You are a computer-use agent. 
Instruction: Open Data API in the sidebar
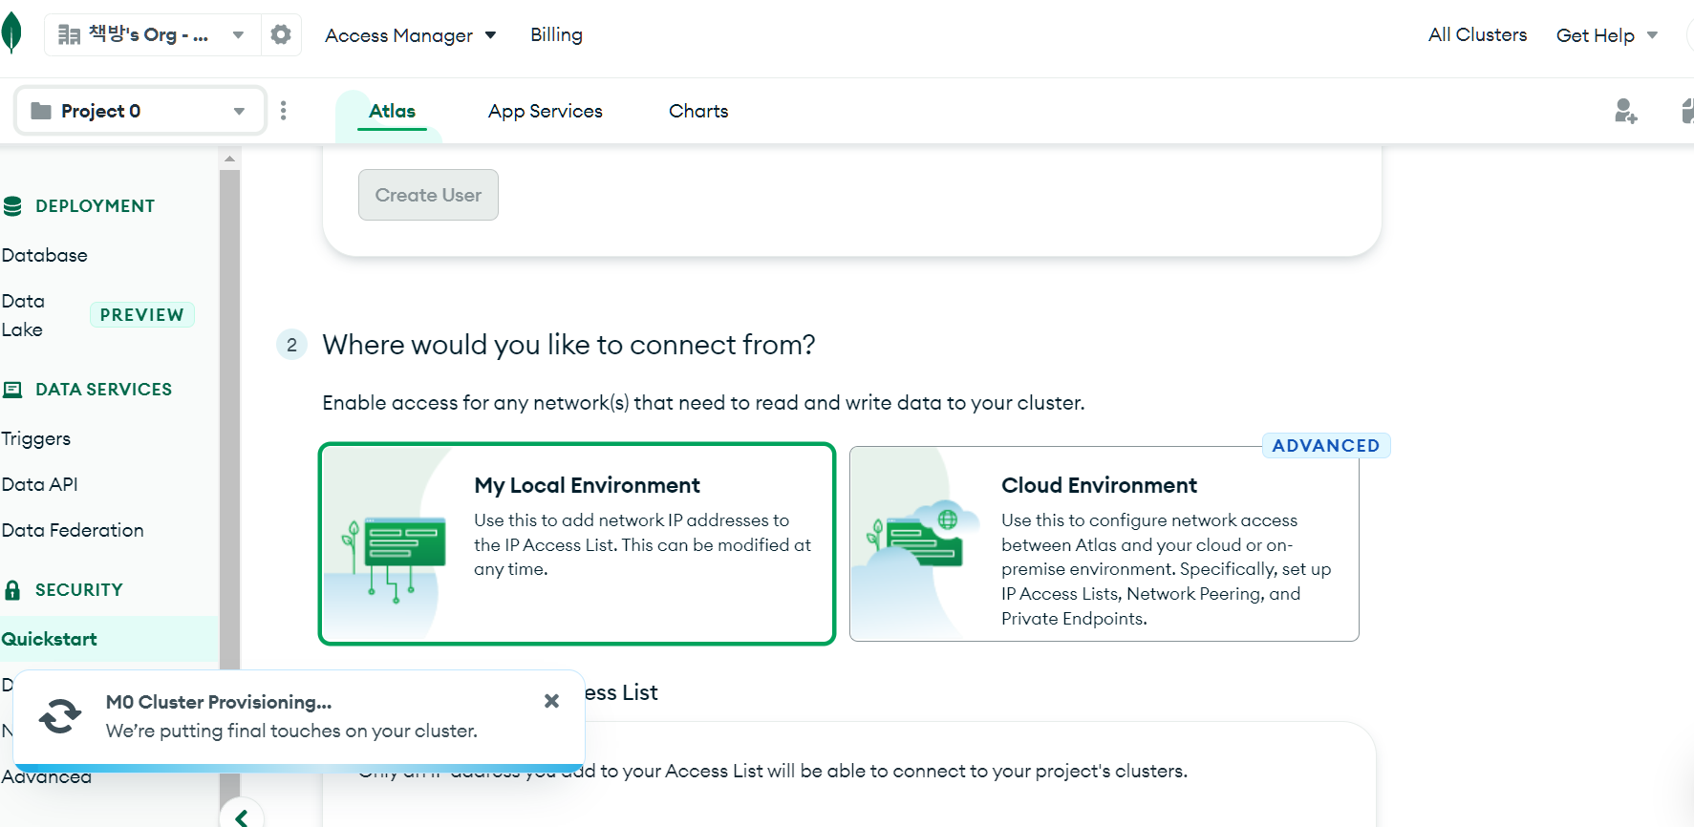40,484
